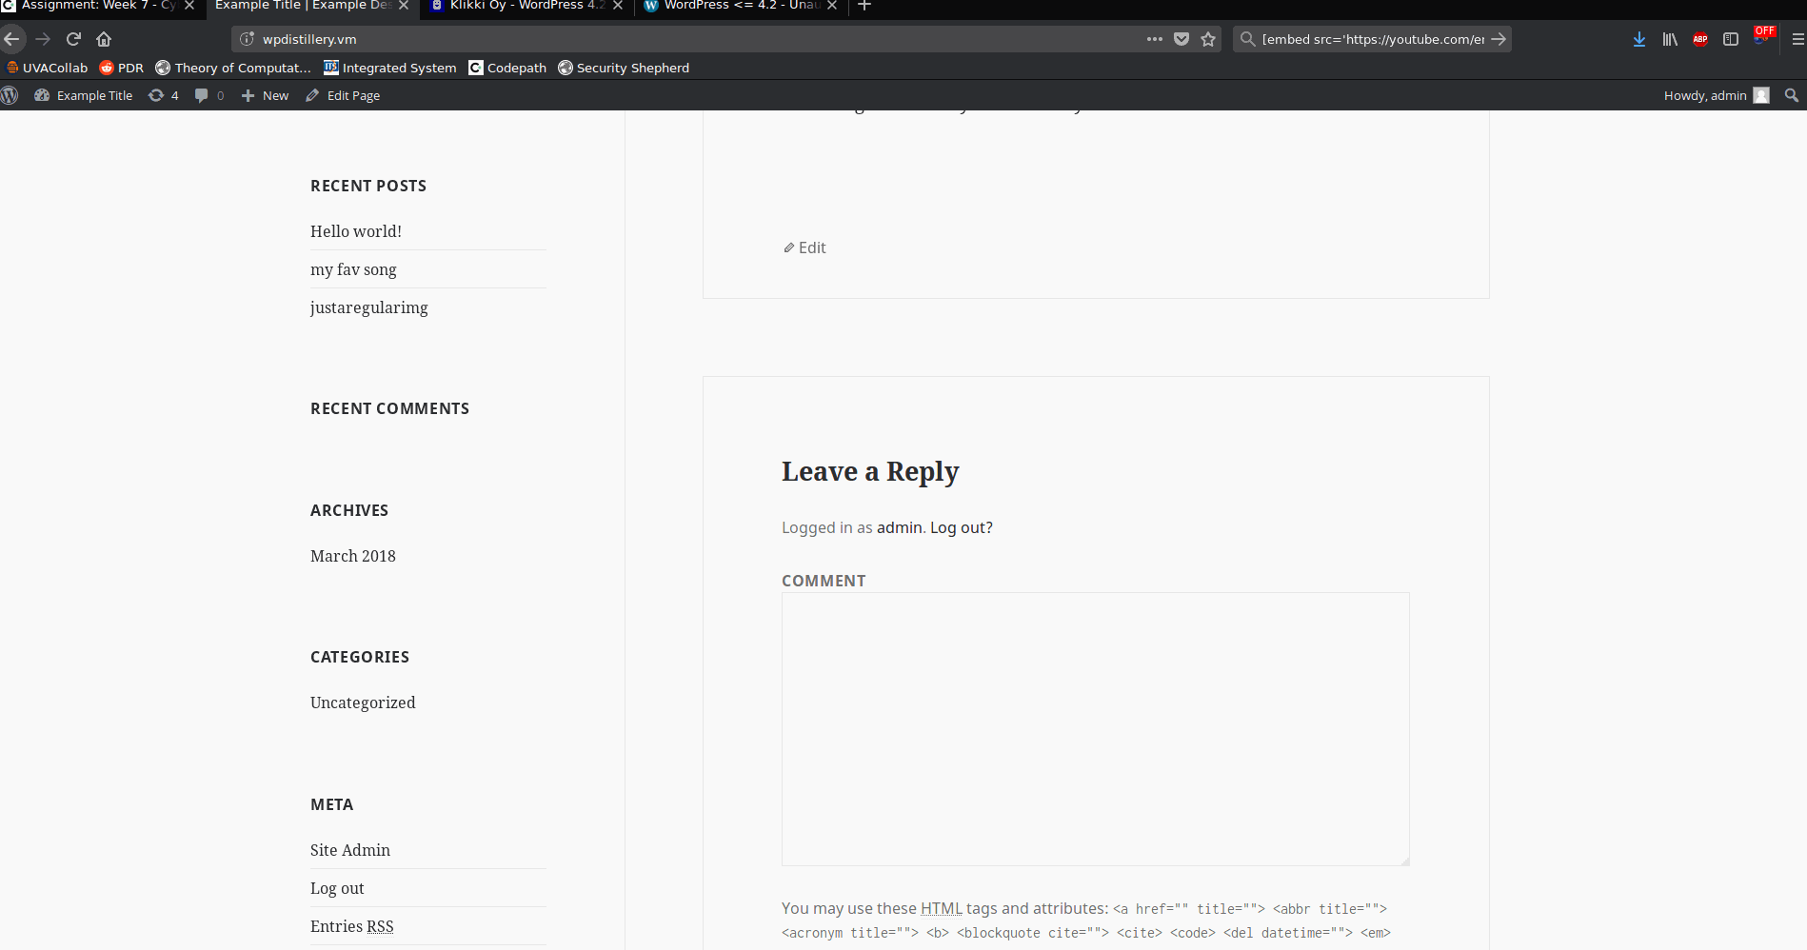The height and width of the screenshot is (950, 1807).
Task: Open the Downloads panel arrow icon
Action: coord(1638,39)
